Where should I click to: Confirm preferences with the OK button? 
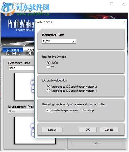tap(87, 130)
